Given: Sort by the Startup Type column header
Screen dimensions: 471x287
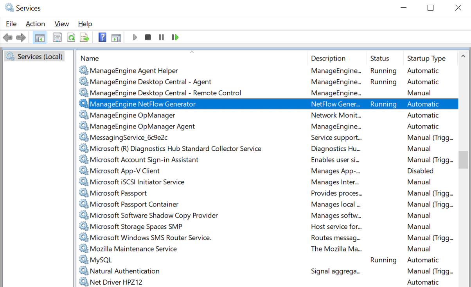Looking at the screenshot, I should click(x=431, y=58).
